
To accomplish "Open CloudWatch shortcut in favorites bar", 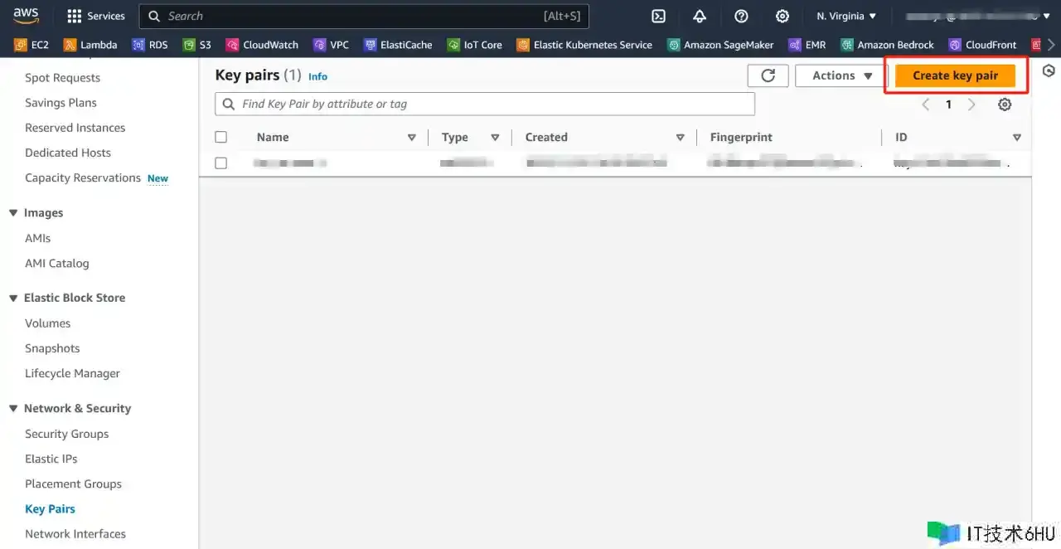I will tap(262, 45).
